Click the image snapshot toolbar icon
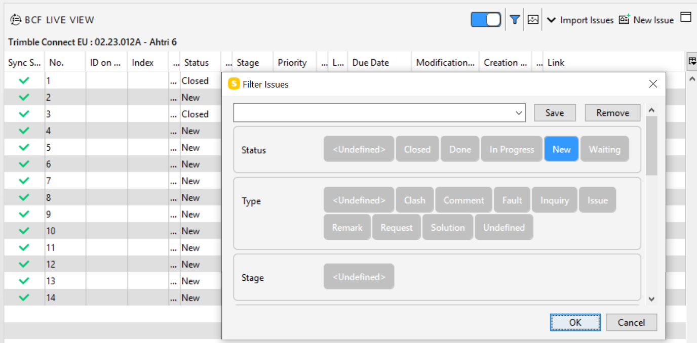This screenshot has width=697, height=343. [x=533, y=20]
